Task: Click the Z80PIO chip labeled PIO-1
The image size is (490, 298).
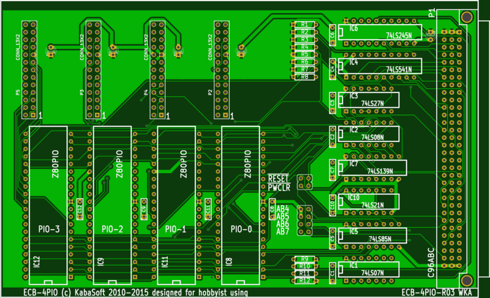Action: click(175, 202)
